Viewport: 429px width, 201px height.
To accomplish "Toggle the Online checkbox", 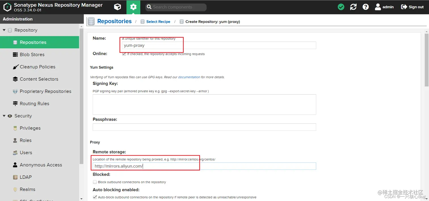I will 124,54.
